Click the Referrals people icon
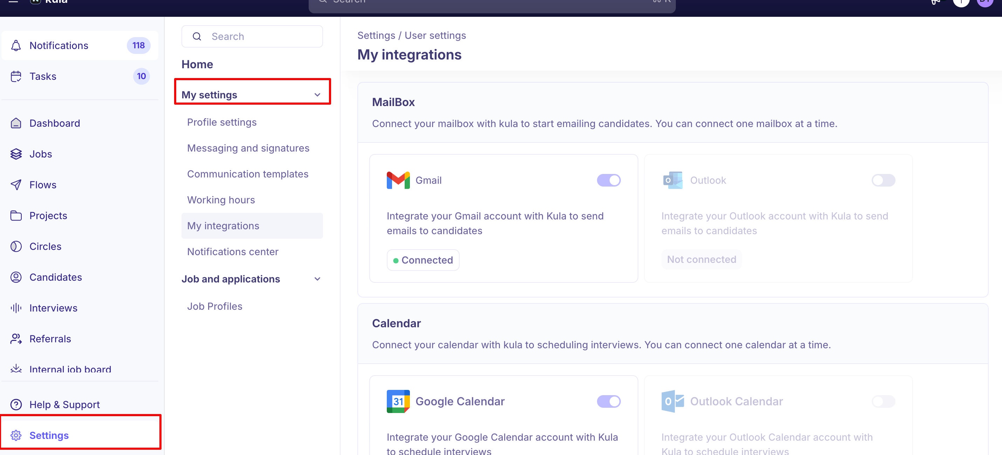The width and height of the screenshot is (1002, 455). pos(16,339)
